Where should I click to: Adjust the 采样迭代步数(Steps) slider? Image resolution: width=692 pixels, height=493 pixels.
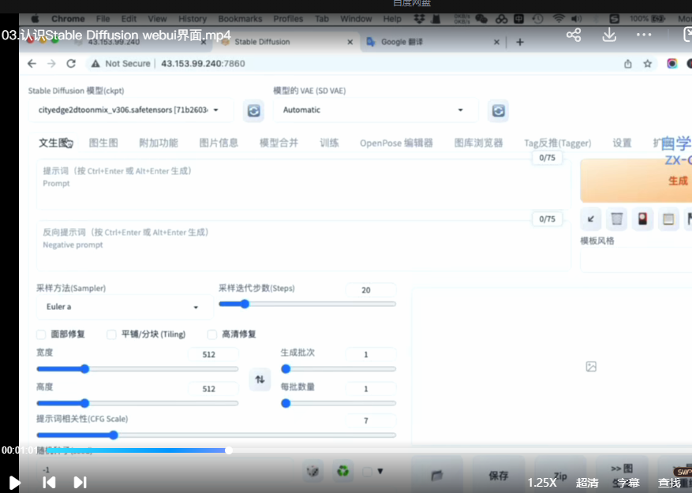tap(308, 304)
